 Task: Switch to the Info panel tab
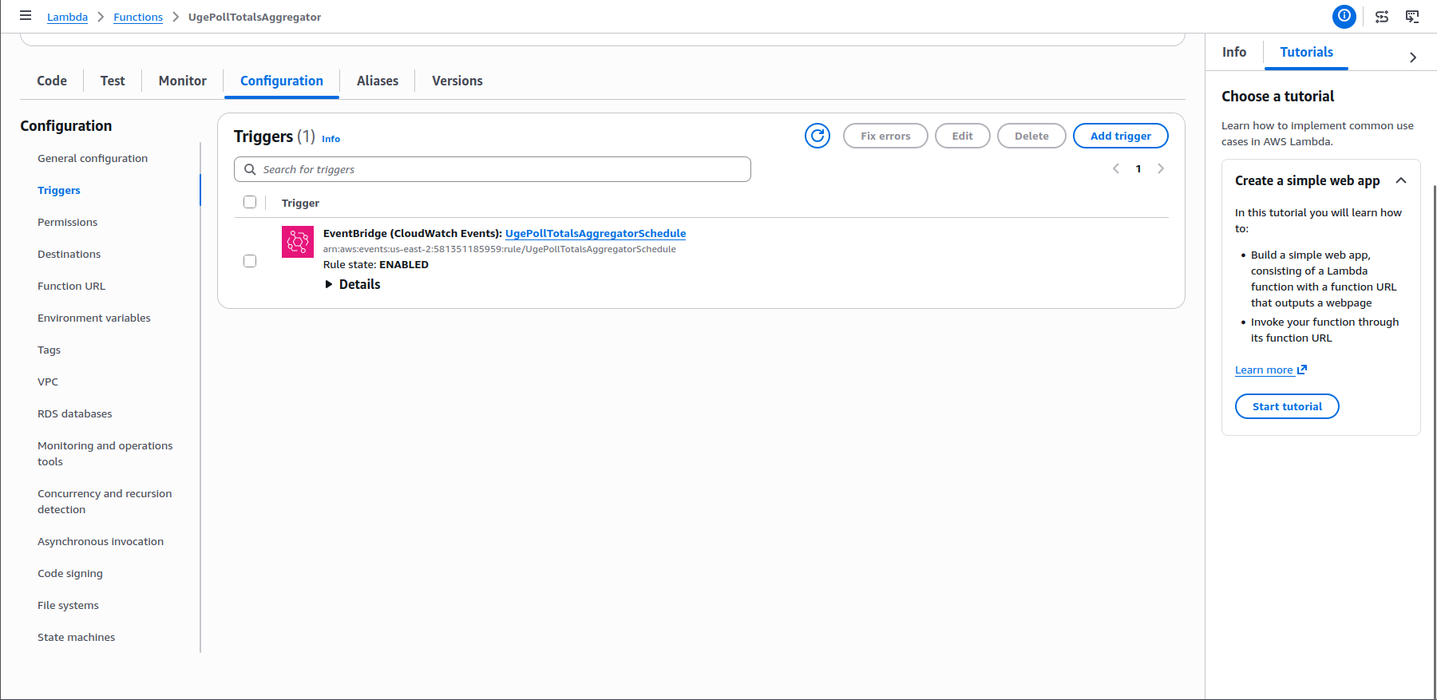pyautogui.click(x=1234, y=52)
